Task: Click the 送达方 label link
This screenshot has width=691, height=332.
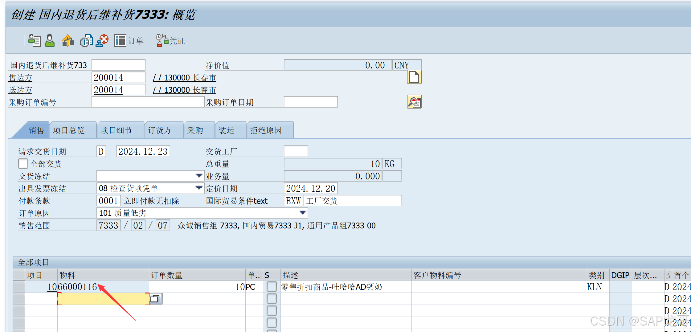Action: point(20,90)
